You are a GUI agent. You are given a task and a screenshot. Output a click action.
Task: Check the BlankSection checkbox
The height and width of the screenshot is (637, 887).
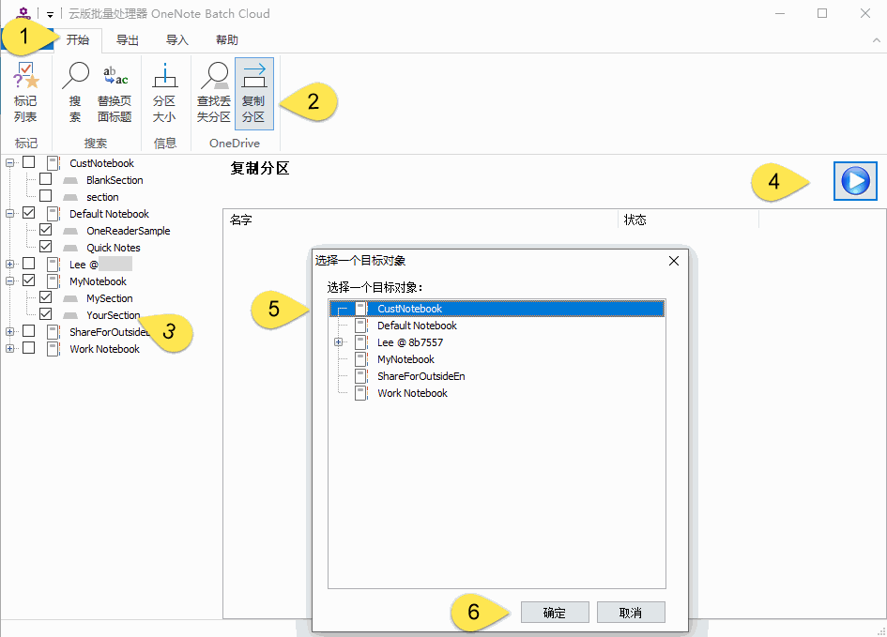tap(45, 180)
